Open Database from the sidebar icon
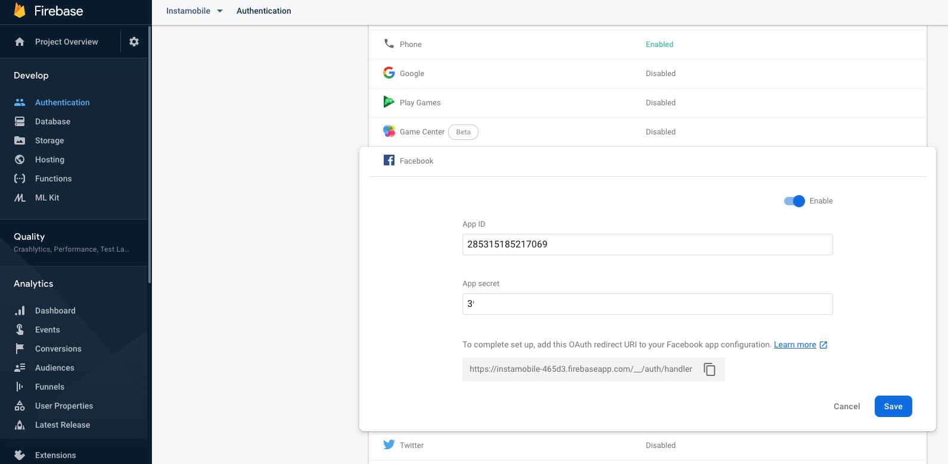Image resolution: width=948 pixels, height=464 pixels. tap(20, 121)
